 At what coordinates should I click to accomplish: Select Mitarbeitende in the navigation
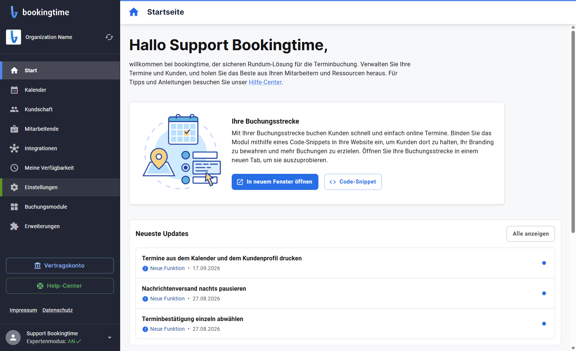[60, 129]
